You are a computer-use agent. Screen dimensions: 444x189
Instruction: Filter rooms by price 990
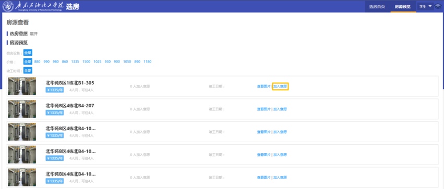coord(46,61)
